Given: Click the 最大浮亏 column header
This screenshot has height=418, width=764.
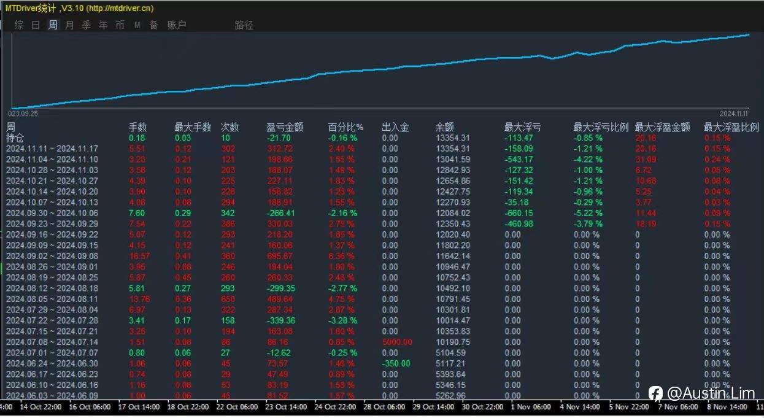Looking at the screenshot, I should pyautogui.click(x=522, y=127).
